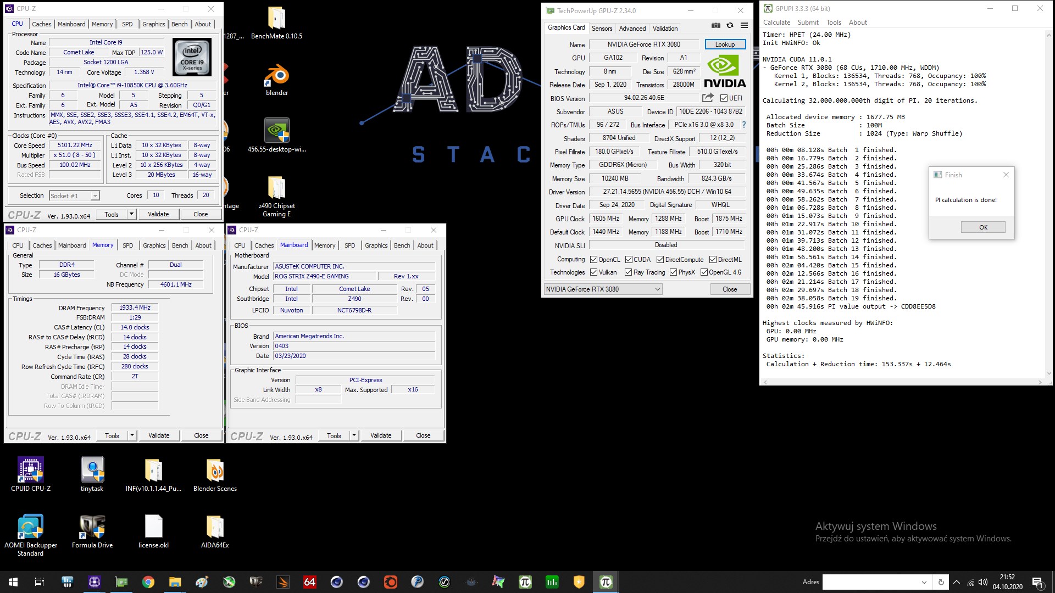
Task: Click OK in the Finish dialog
Action: (x=983, y=227)
